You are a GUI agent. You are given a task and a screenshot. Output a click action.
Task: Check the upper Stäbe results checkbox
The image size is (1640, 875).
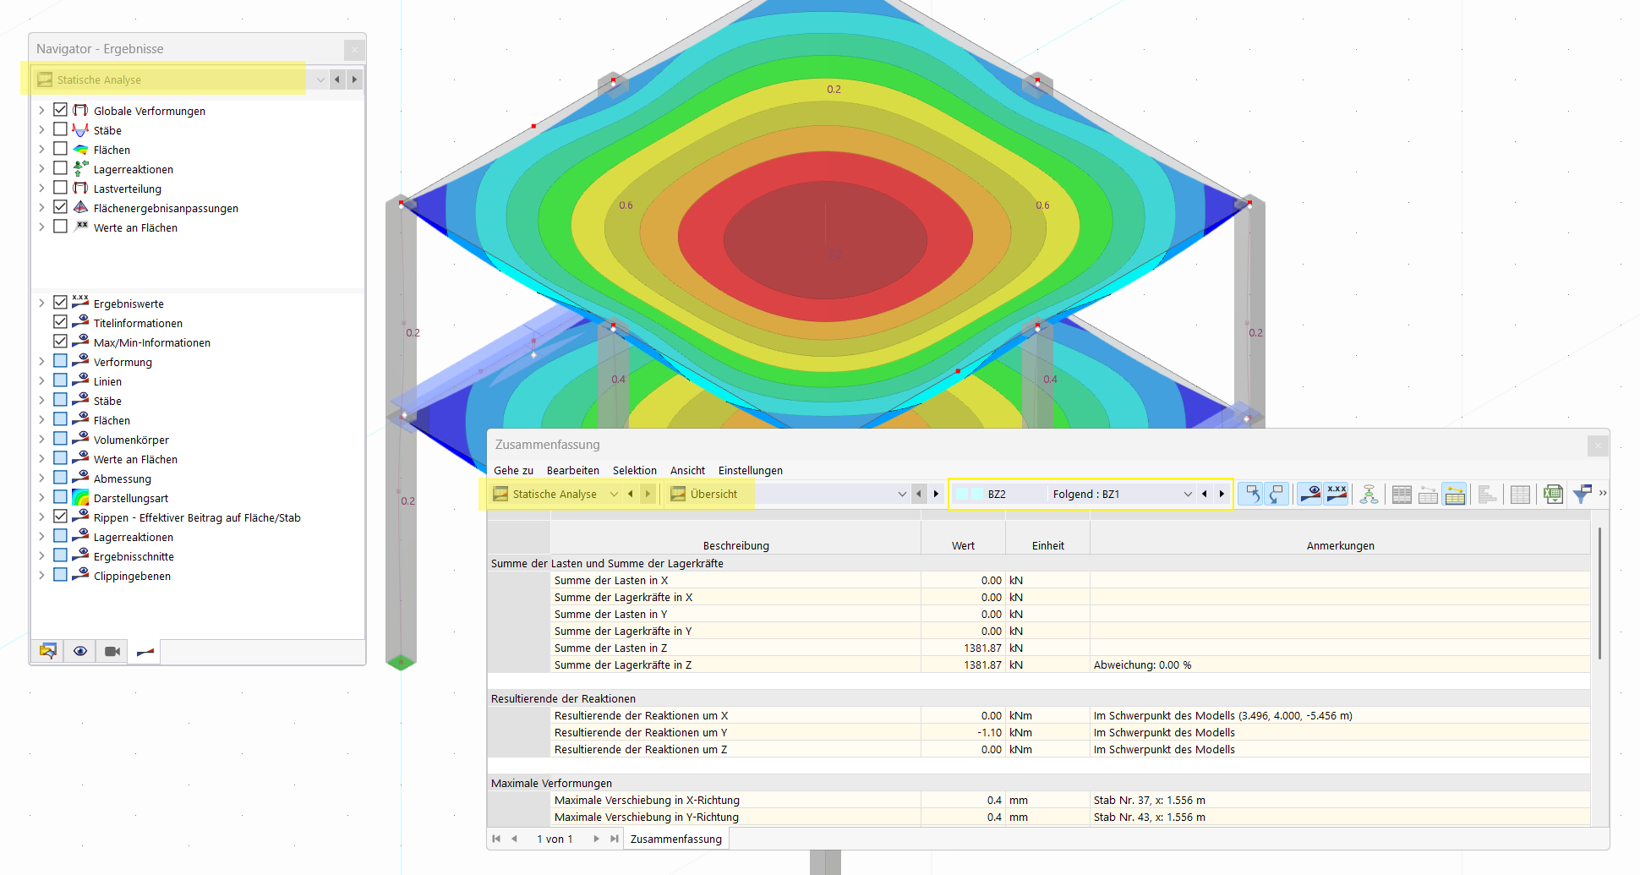pos(60,129)
